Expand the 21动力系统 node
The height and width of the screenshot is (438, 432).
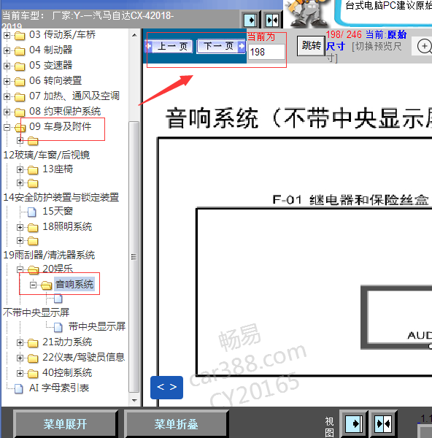pyautogui.click(x=20, y=343)
